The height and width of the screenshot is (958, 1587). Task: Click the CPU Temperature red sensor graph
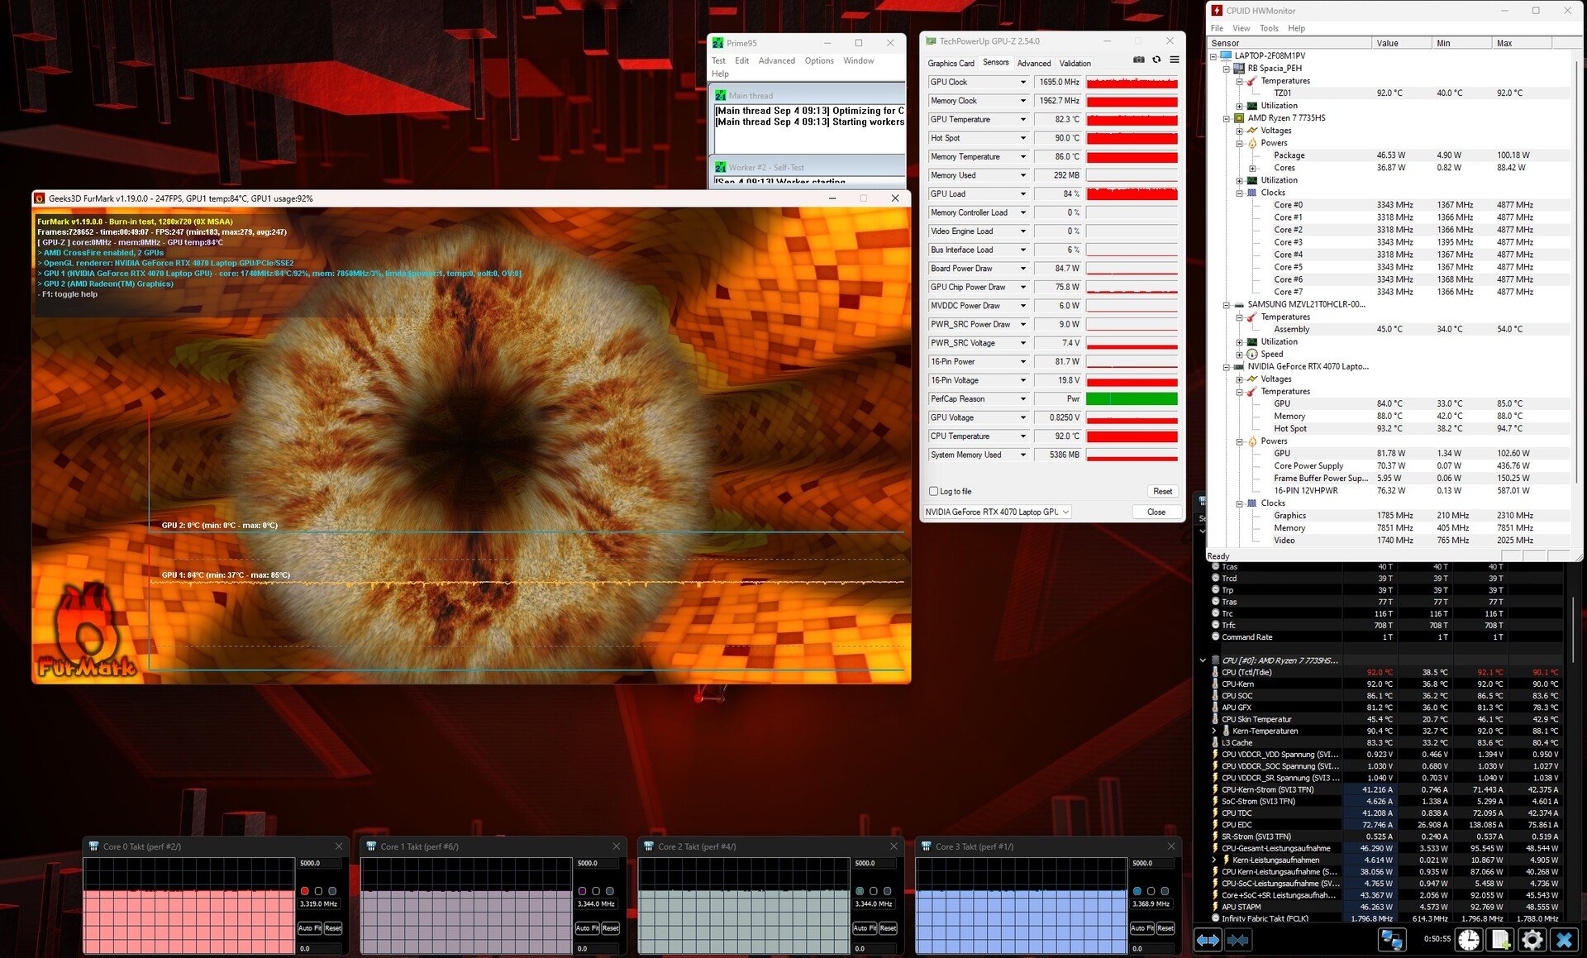click(x=1132, y=436)
